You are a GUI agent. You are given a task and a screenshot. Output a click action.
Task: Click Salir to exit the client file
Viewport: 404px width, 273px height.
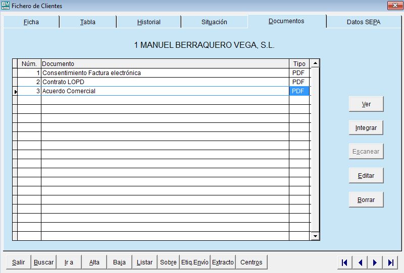[18, 262]
